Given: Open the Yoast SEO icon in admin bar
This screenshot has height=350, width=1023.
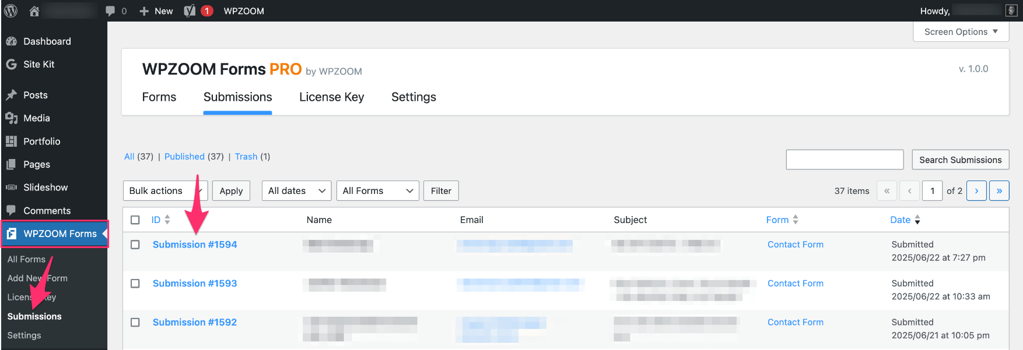Looking at the screenshot, I should click(x=190, y=10).
